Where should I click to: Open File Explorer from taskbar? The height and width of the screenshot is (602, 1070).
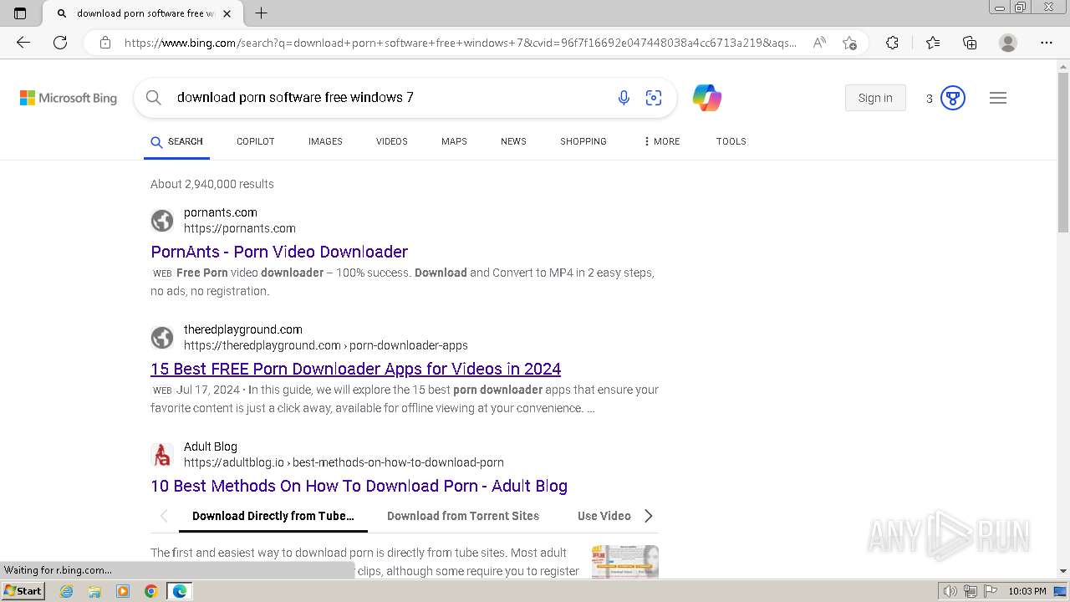pos(94,591)
